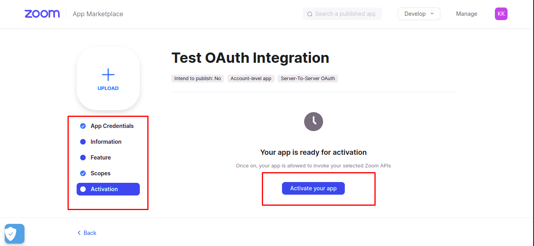The height and width of the screenshot is (246, 534).
Task: Open the App Credentials step
Action: [108, 126]
